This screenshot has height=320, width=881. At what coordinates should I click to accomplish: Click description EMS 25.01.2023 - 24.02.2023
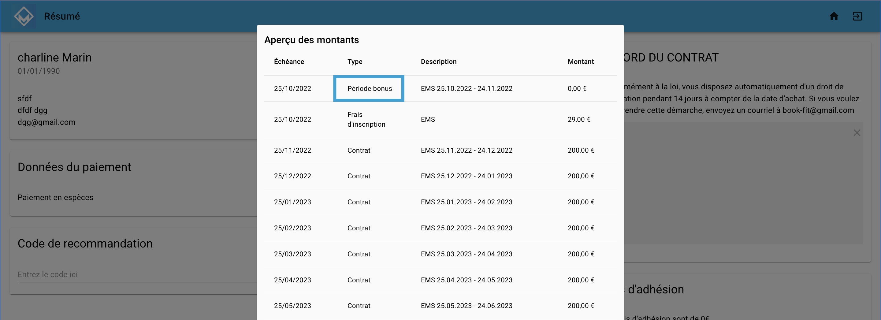(467, 202)
